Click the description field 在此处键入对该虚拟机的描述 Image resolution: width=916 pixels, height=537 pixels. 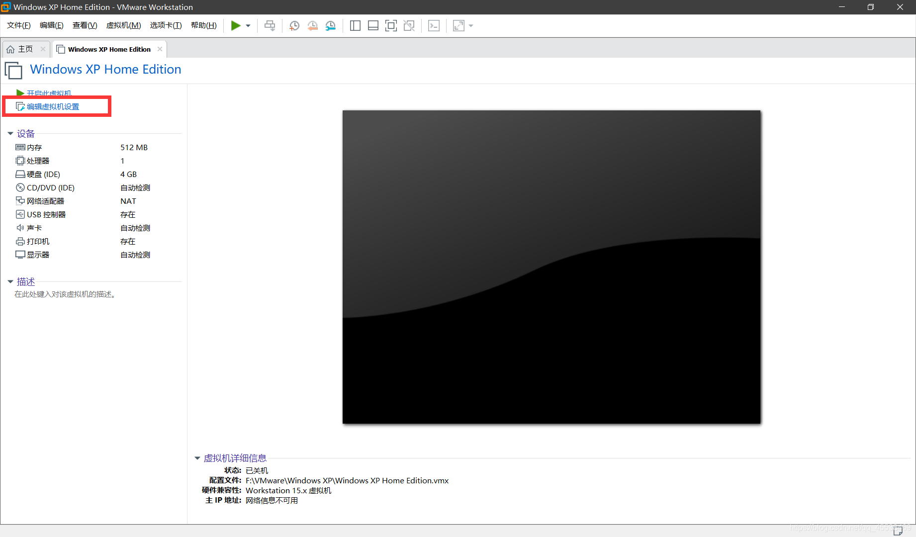[x=65, y=294]
